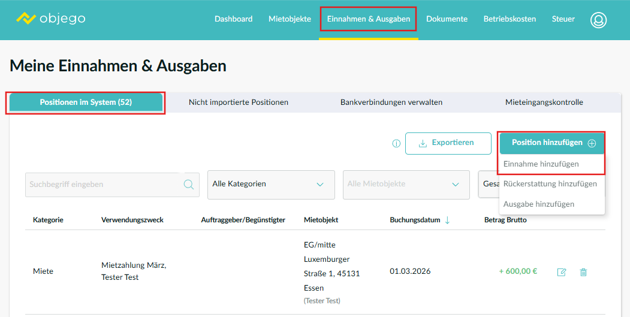The width and height of the screenshot is (630, 317).
Task: Open the Alle Kategorien dropdown
Action: [271, 185]
